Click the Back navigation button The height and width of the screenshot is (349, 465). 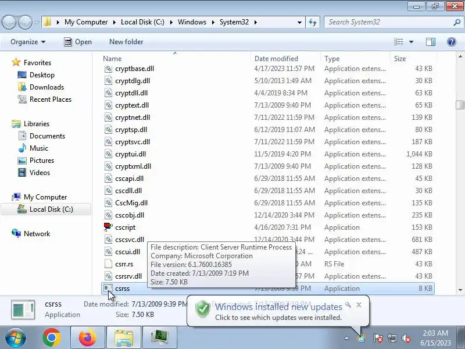[9, 22]
